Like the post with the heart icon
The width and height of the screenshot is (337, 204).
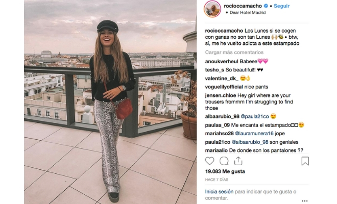[209, 161]
